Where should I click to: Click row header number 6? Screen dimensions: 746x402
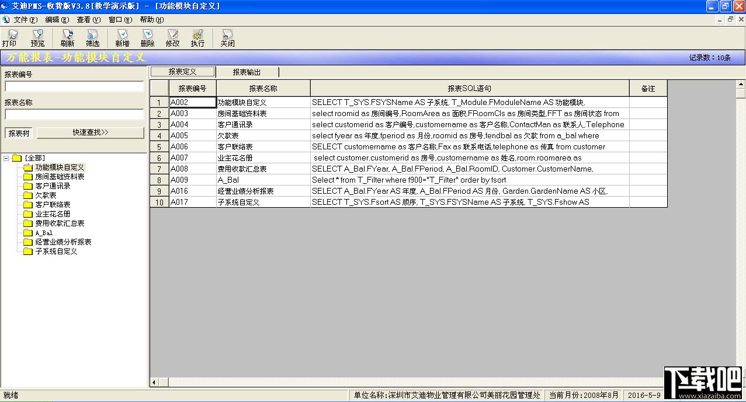coord(159,158)
